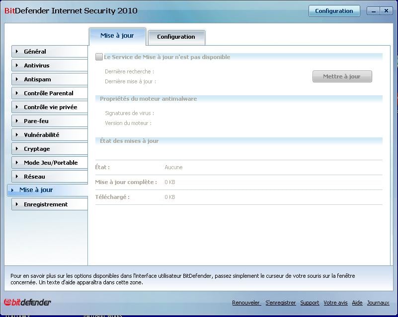
Task: Close the BitDefender window
Action: point(386,11)
